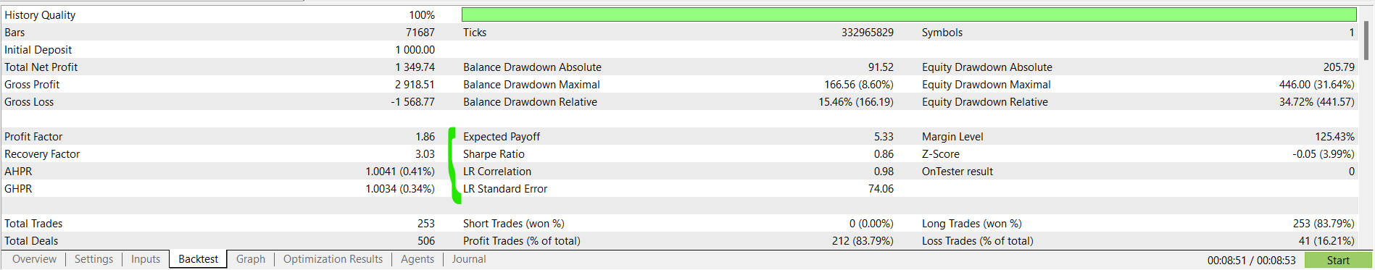
Task: Click the Profit Factor value 1.86
Action: (425, 137)
